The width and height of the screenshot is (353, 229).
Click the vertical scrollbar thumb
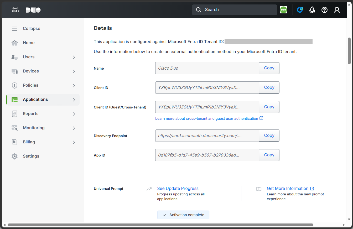[x=349, y=51]
